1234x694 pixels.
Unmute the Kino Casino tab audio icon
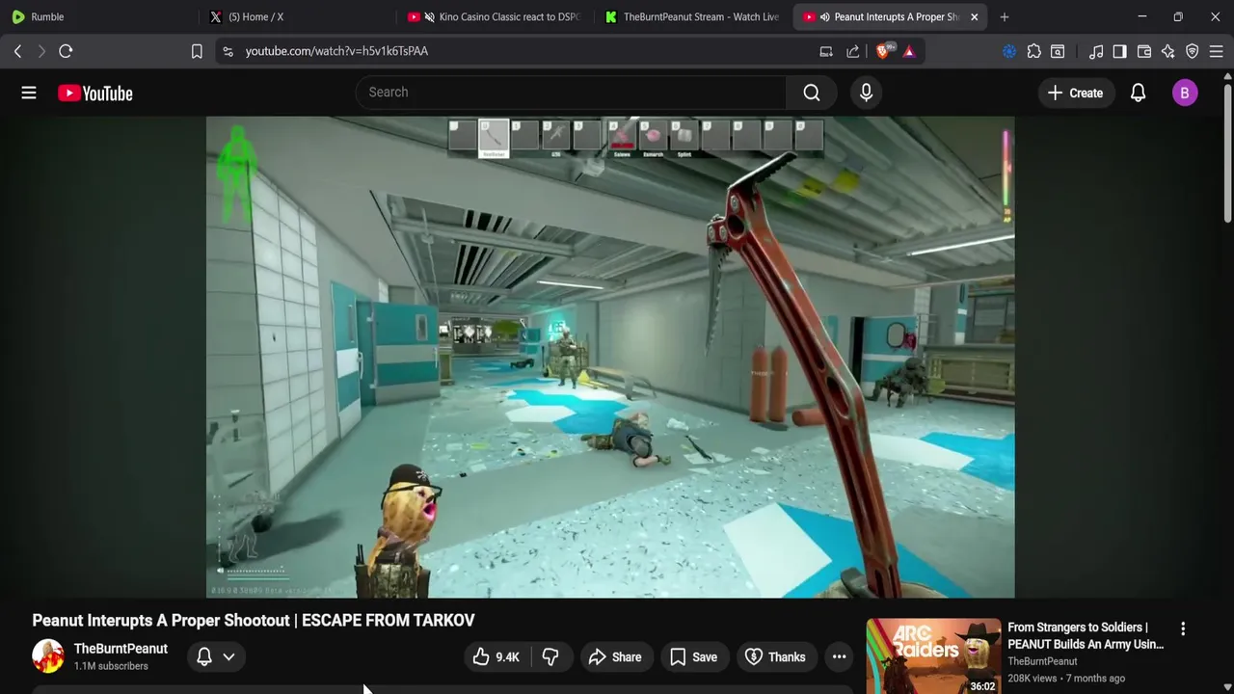tap(429, 16)
